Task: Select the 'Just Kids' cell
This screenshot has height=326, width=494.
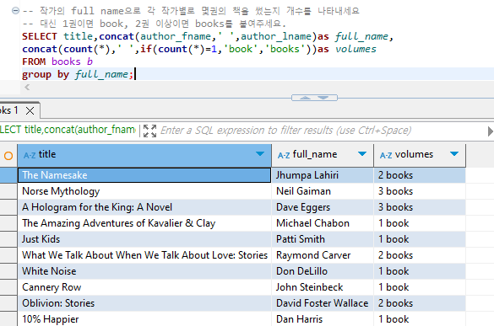Action: [x=144, y=239]
